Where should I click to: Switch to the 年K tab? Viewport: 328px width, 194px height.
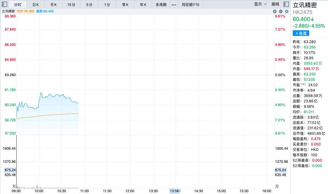click(143, 4)
